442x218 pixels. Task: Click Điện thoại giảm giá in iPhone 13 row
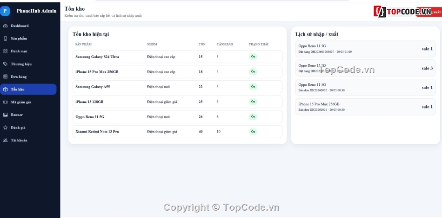click(162, 102)
